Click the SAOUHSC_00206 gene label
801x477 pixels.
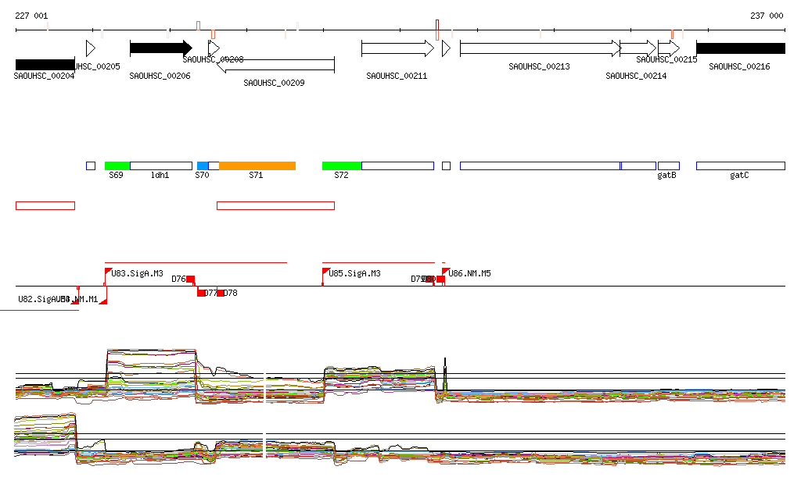[x=160, y=76]
